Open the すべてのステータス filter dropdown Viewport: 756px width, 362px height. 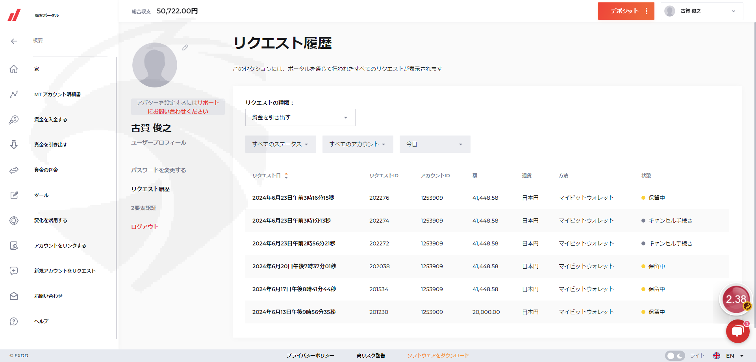280,144
